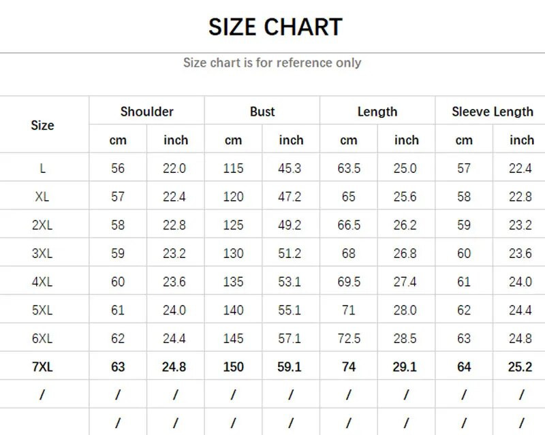Select the 3XL size row label
The image size is (545, 435).
[42, 253]
